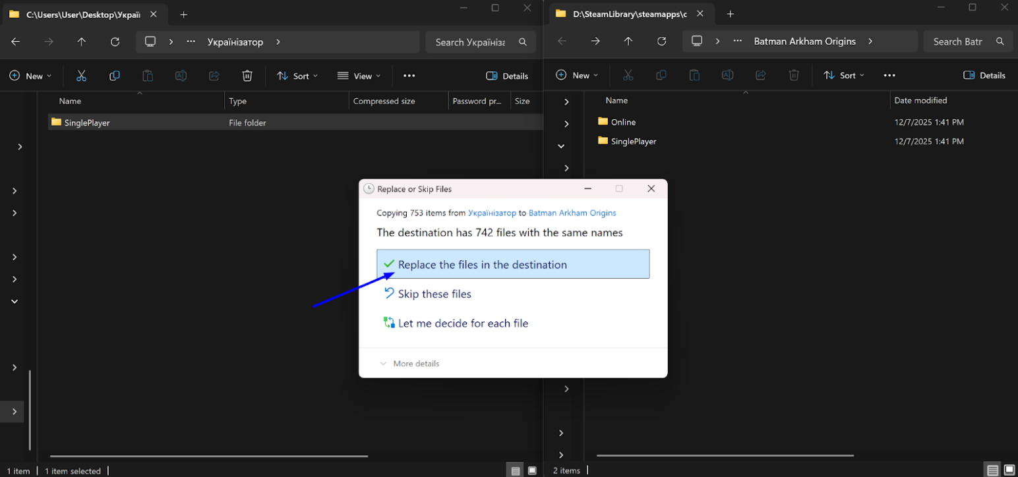Click the monitor icon in Batman address bar
Screen dimensions: 1018x477
[x=697, y=41]
